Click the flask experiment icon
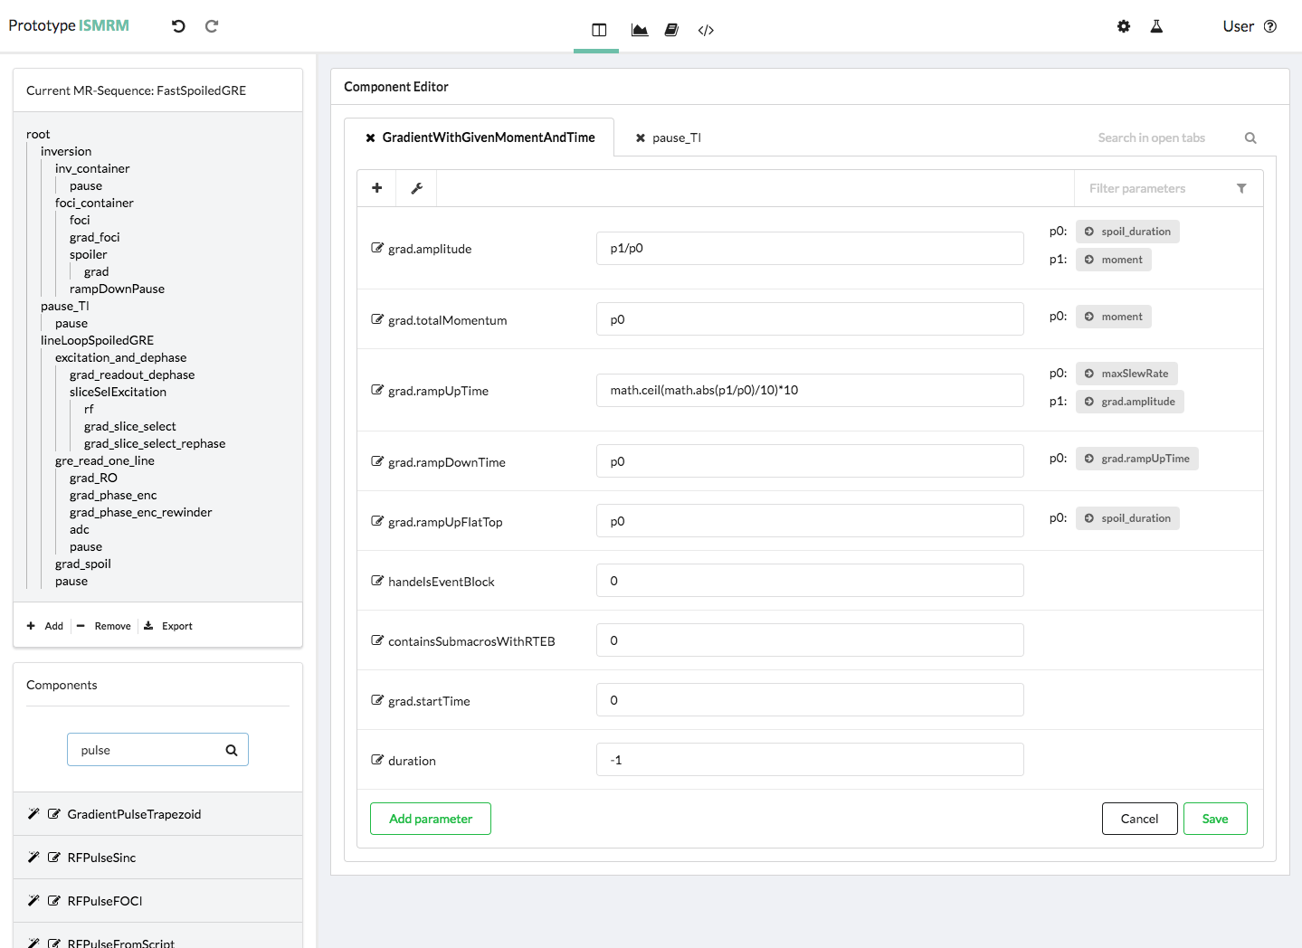This screenshot has width=1302, height=948. point(1156,26)
